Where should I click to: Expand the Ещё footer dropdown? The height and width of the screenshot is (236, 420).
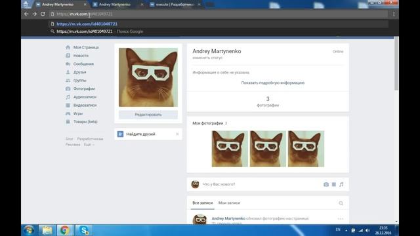click(x=89, y=144)
